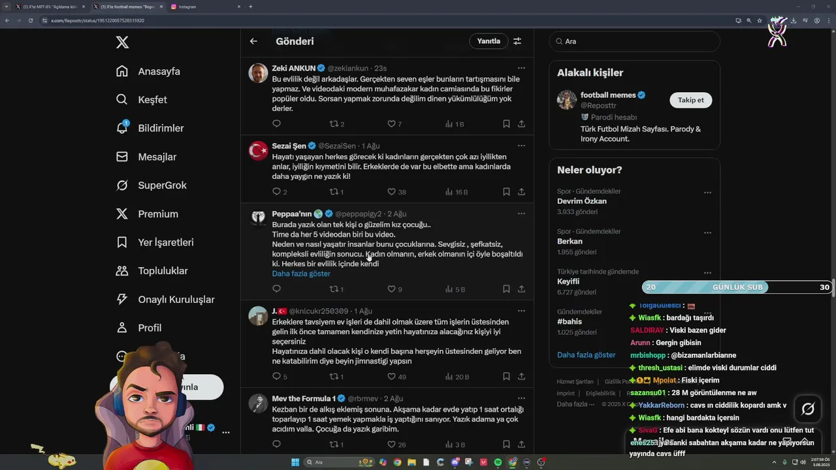Image resolution: width=836 pixels, height=470 pixels.
Task: Open options for Devrim Özkan trend
Action: point(707,193)
